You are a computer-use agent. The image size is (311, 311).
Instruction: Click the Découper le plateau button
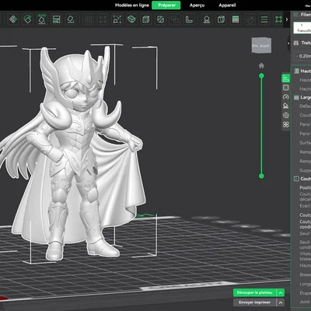[x=254, y=292]
